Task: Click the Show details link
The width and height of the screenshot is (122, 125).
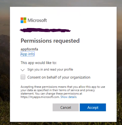Action: [69, 97]
